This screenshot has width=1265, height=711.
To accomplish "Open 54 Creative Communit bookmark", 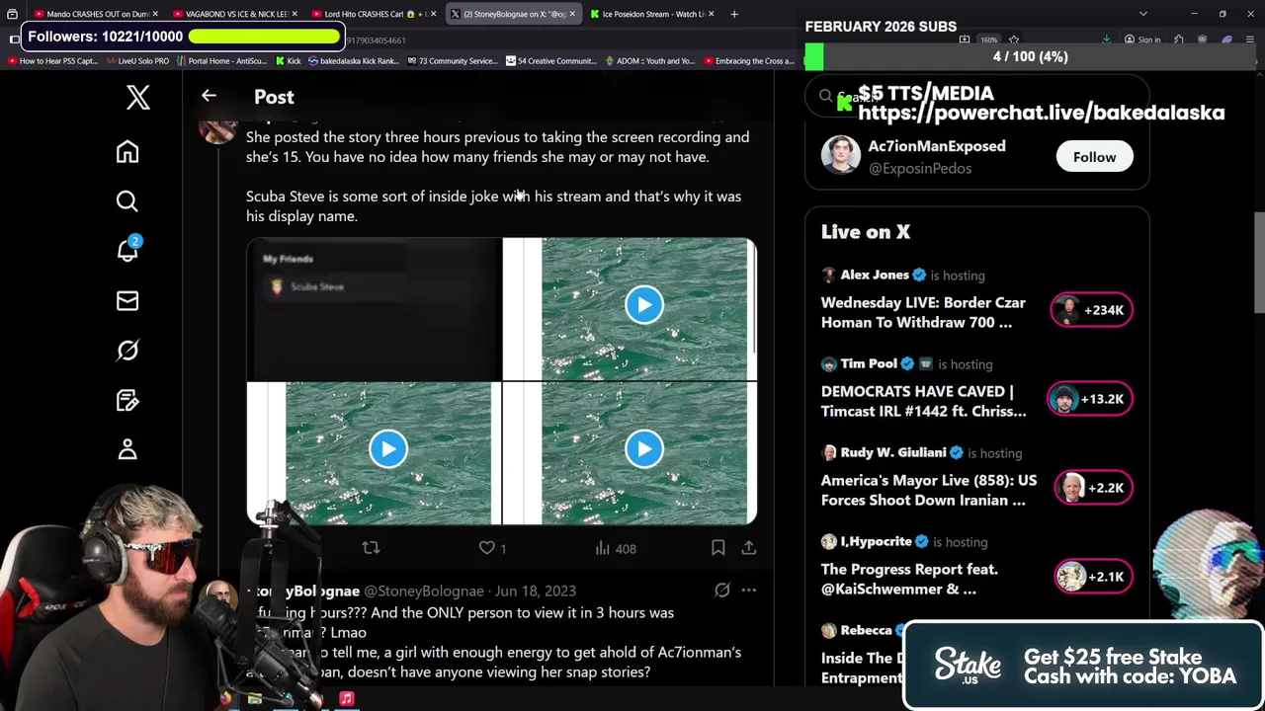I will tap(551, 61).
